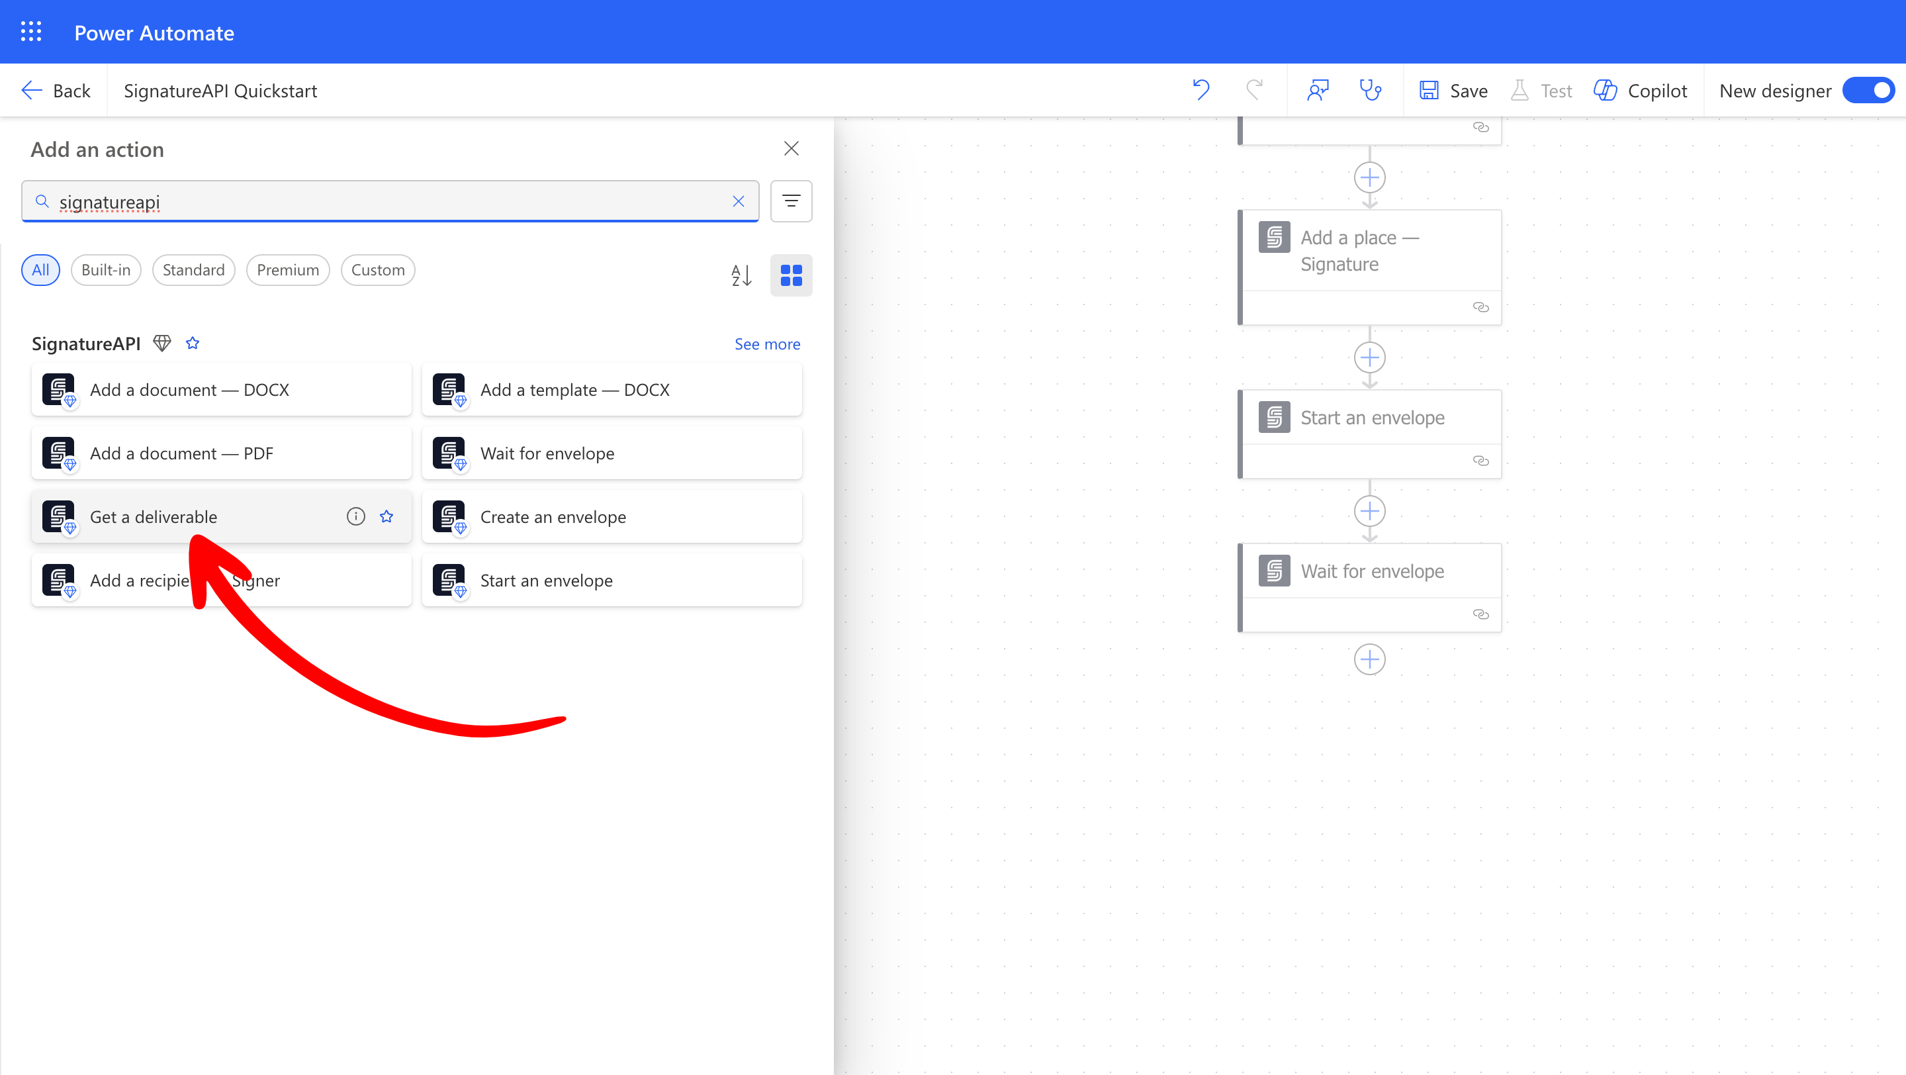Click the sort A-Z icon

point(741,275)
